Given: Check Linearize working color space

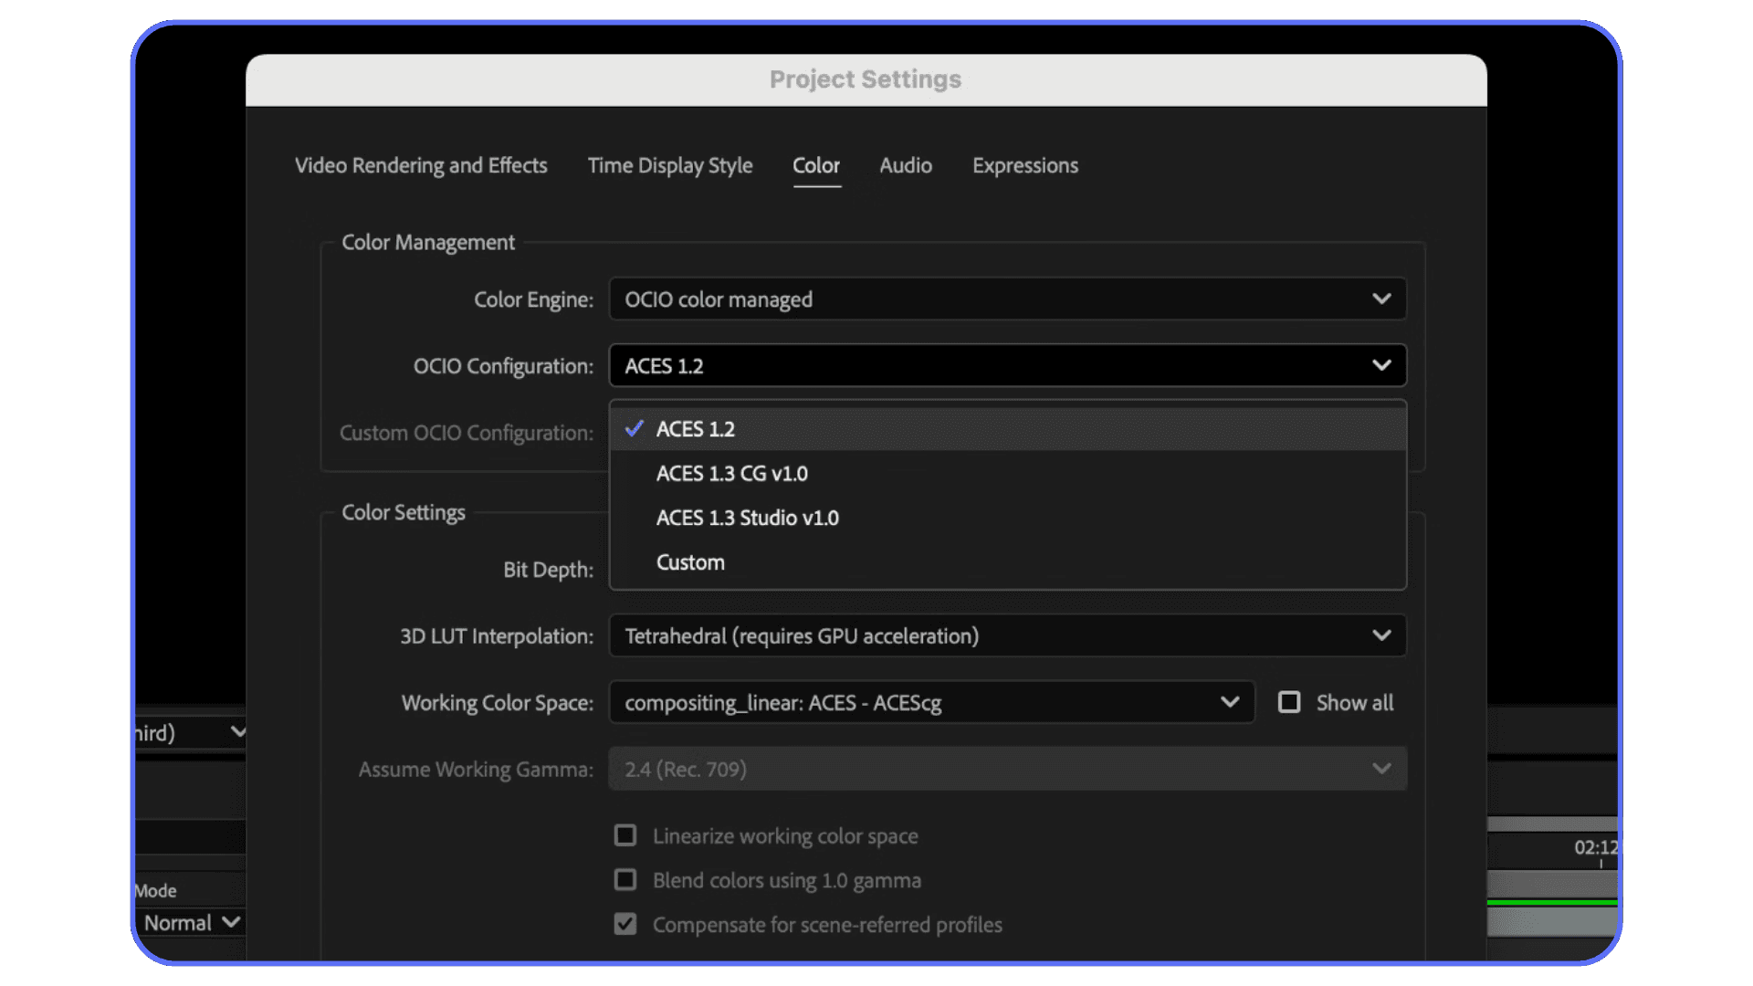Looking at the screenshot, I should (x=625, y=834).
